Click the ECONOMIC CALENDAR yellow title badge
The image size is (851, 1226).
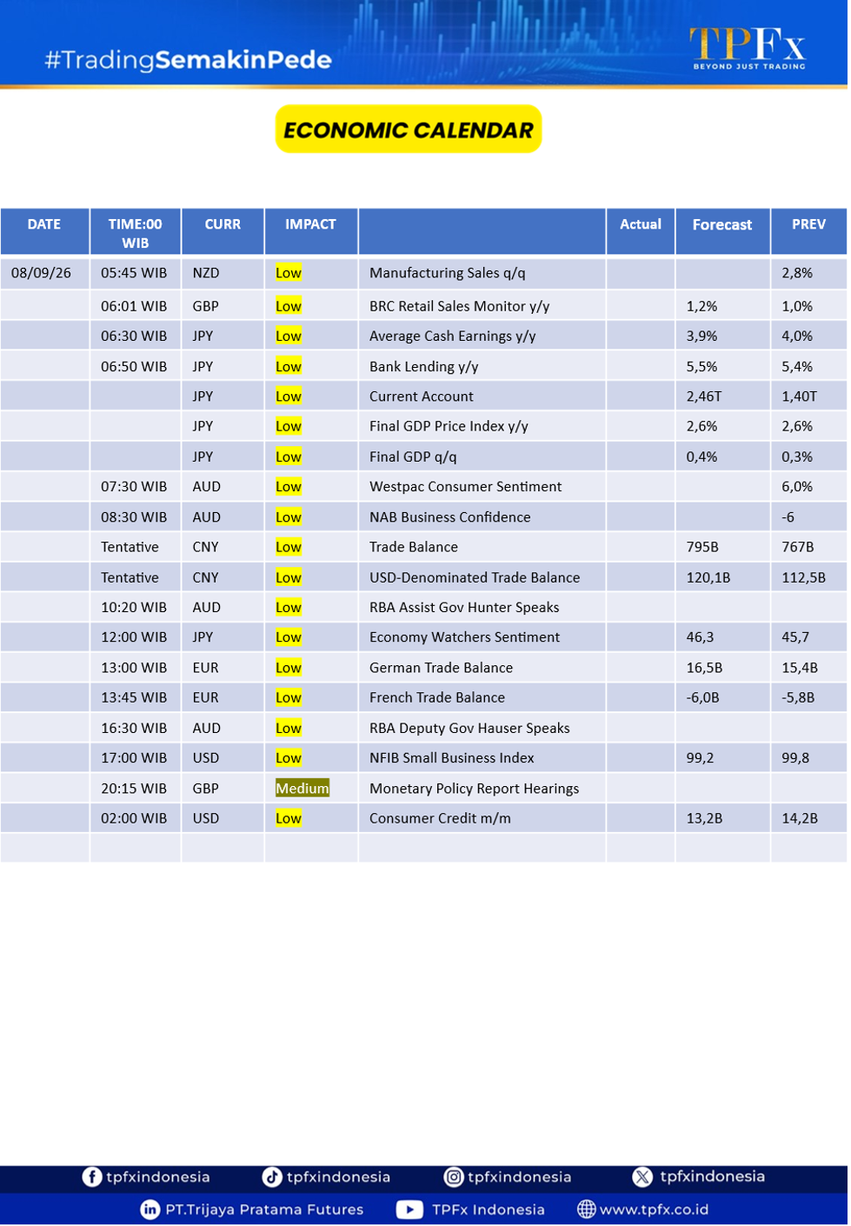pyautogui.click(x=409, y=130)
